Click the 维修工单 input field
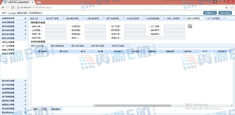The height and width of the screenshot is (115, 235). (x=54, y=26)
